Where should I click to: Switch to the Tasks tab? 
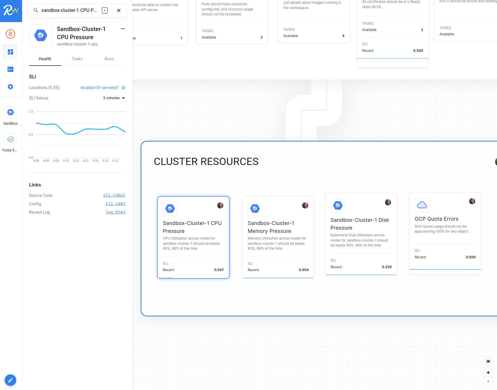[x=77, y=59]
